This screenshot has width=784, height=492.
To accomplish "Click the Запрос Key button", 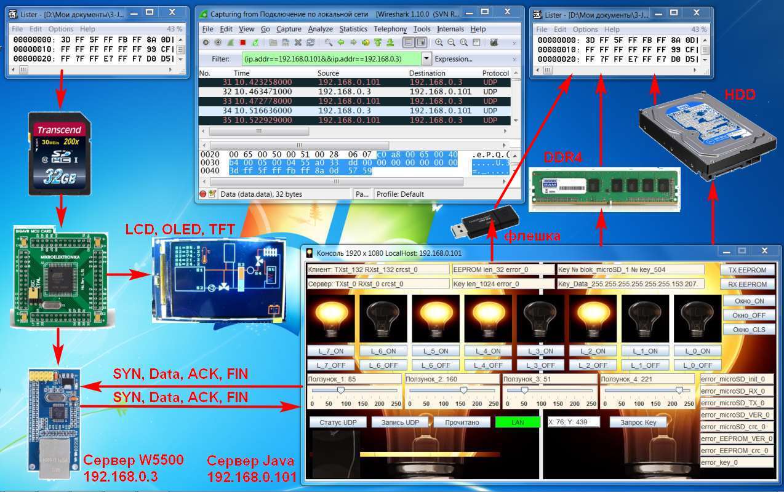I will coord(638,422).
